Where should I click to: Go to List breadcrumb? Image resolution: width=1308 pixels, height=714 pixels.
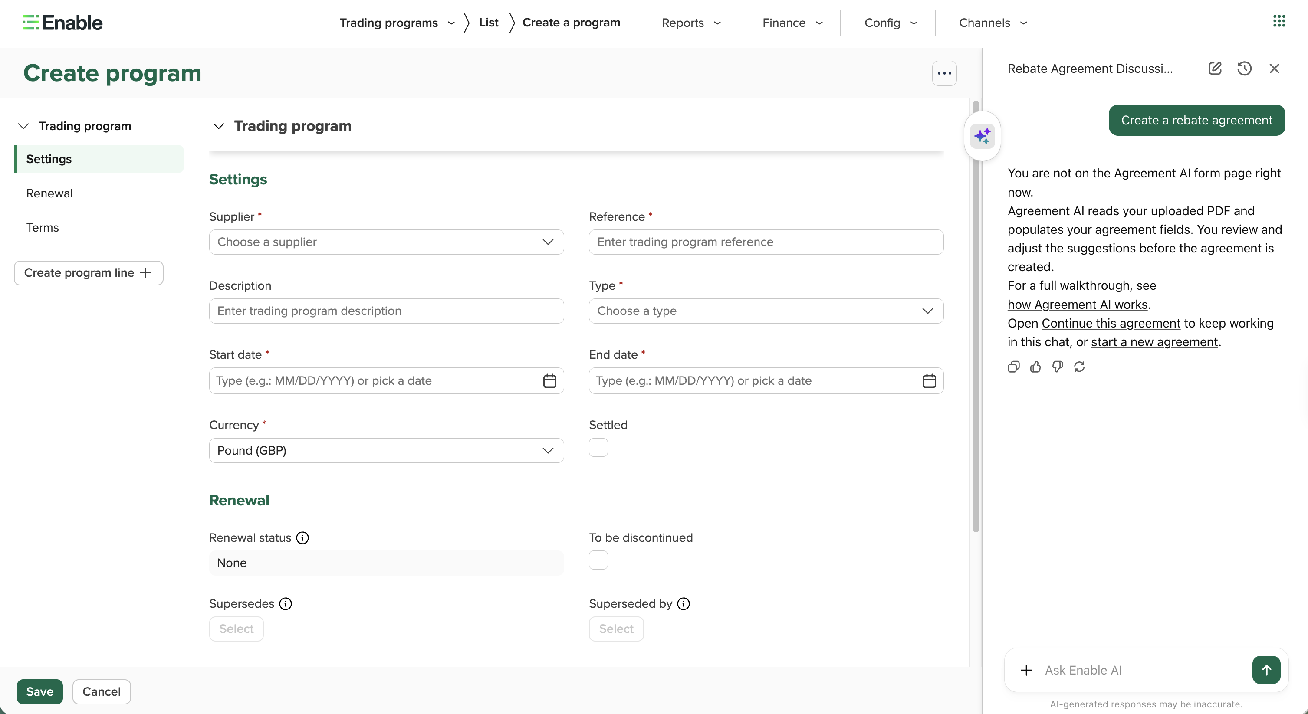(x=489, y=23)
